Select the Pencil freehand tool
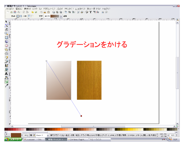Image resolution: width=182 pixels, height=146 pixels. click(x=7, y=57)
